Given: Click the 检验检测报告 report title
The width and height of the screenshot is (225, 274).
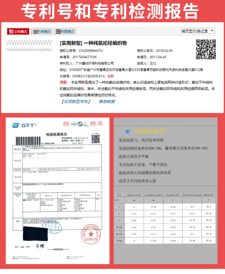Looking at the screenshot, I should tap(57, 134).
